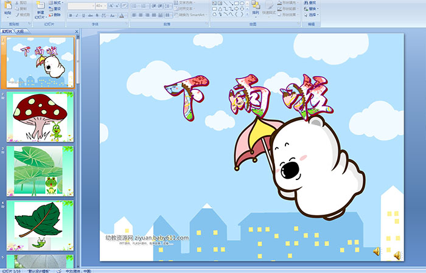Open the columns dropdown
The image size is (426, 273).
168,15
